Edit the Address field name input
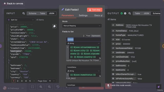 tap(84, 40)
